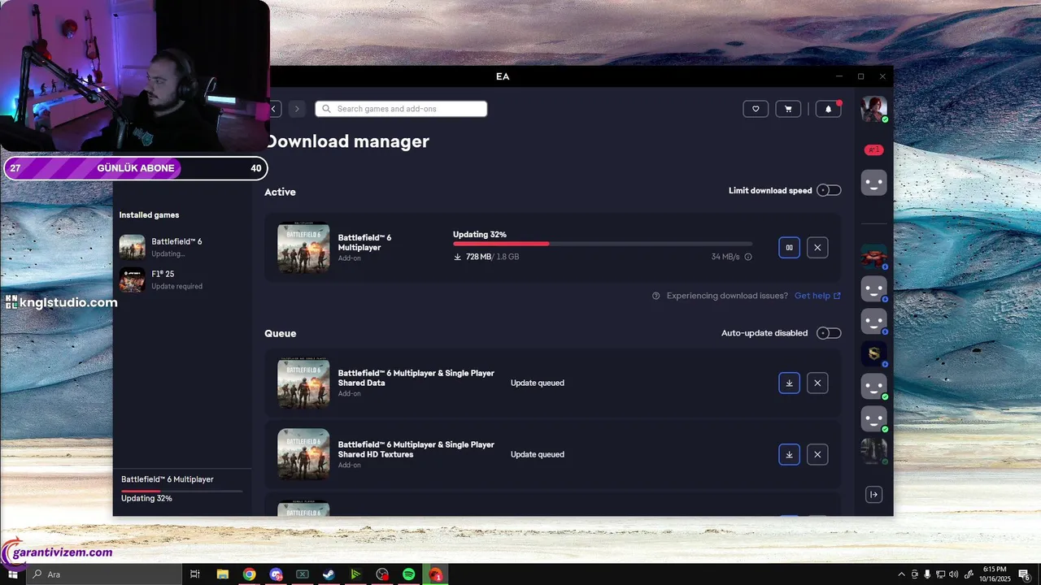Select the gold S logo friend avatar

coord(873,353)
